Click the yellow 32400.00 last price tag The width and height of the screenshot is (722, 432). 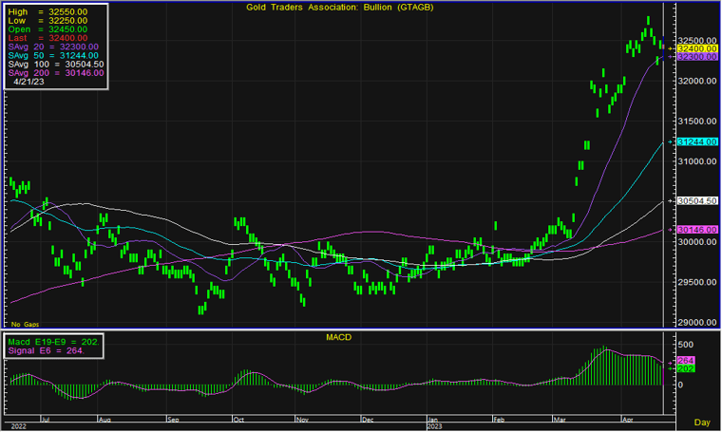pyautogui.click(x=697, y=47)
